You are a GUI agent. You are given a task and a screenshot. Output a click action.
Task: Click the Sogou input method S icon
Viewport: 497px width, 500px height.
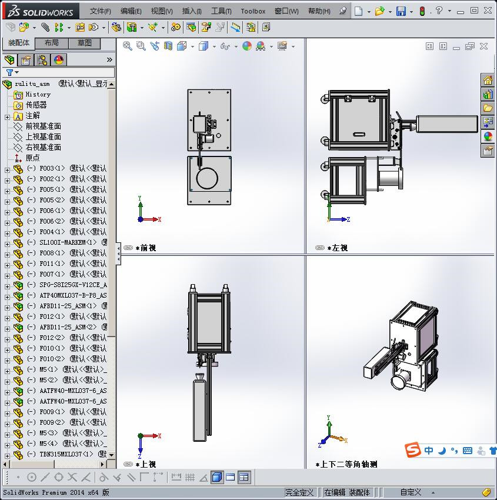[x=412, y=449]
